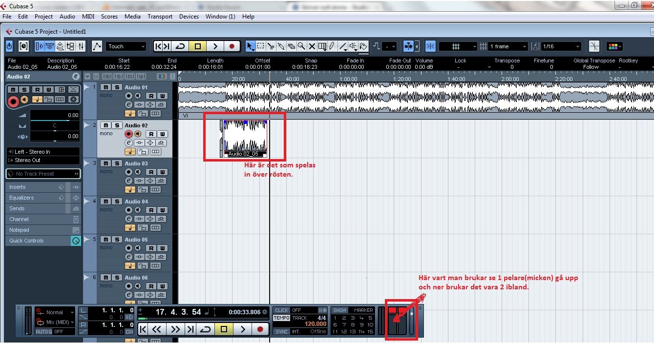Open the Pool window icon in toolbar
This screenshot has width=654, height=344.
(x=70, y=46)
